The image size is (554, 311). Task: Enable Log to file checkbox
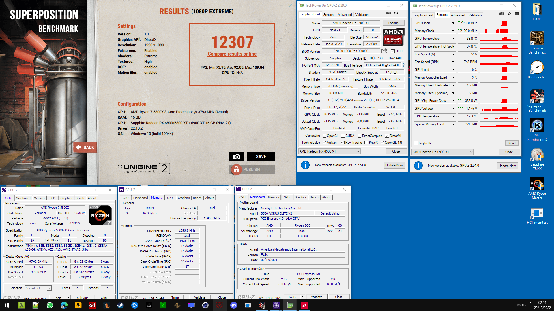click(x=416, y=143)
